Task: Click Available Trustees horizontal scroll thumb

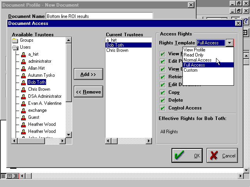Action: tap(31, 141)
